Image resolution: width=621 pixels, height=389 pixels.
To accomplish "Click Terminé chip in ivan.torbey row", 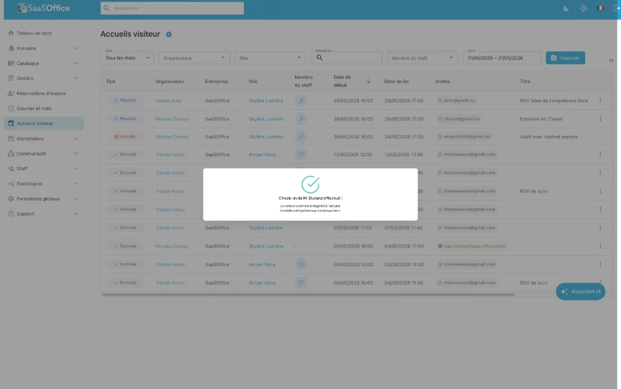I will pos(125,246).
